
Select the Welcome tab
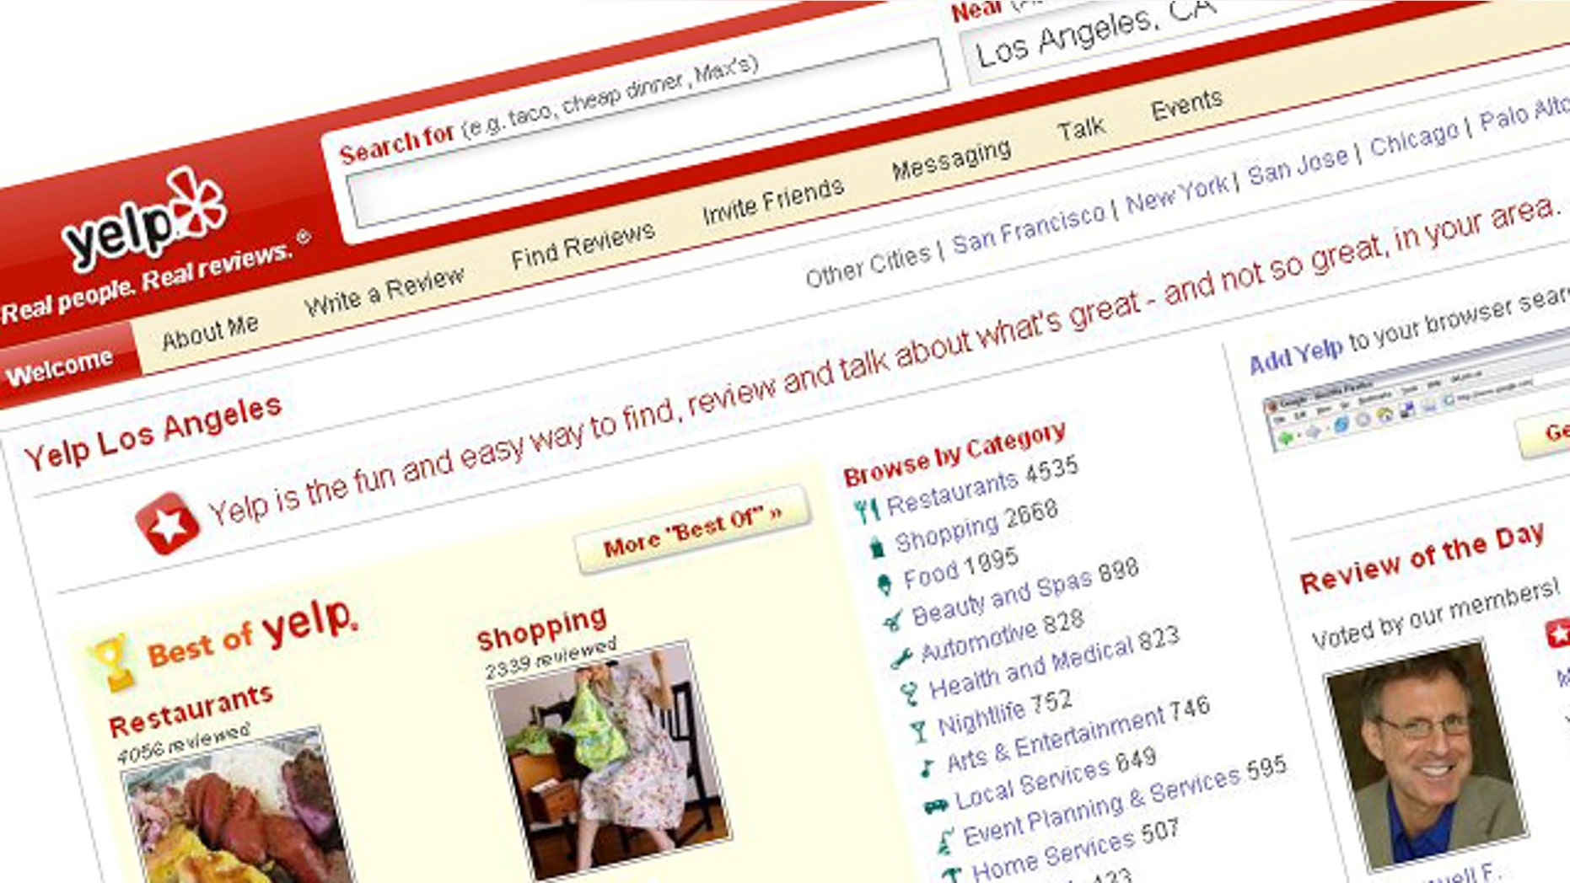click(59, 368)
